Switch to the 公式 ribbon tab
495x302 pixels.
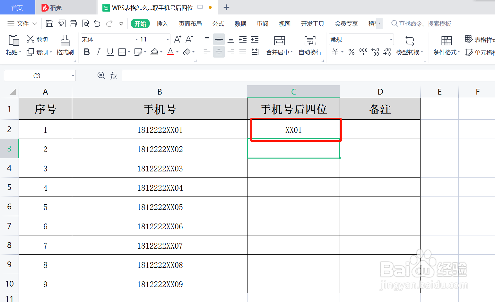(x=218, y=23)
